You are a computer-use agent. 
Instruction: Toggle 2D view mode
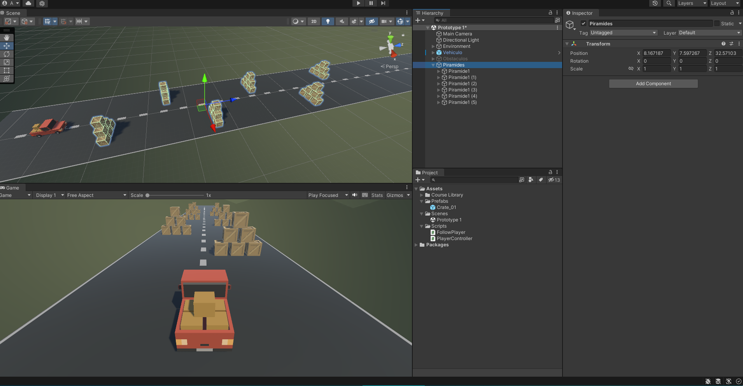[314, 21]
